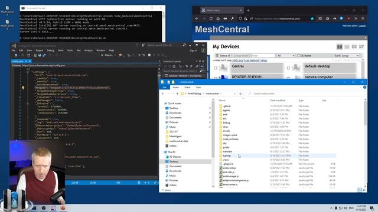This screenshot has width=378, height=212.
Task: Click the Visual Studio feedback icon
Action: [x=144, y=45]
